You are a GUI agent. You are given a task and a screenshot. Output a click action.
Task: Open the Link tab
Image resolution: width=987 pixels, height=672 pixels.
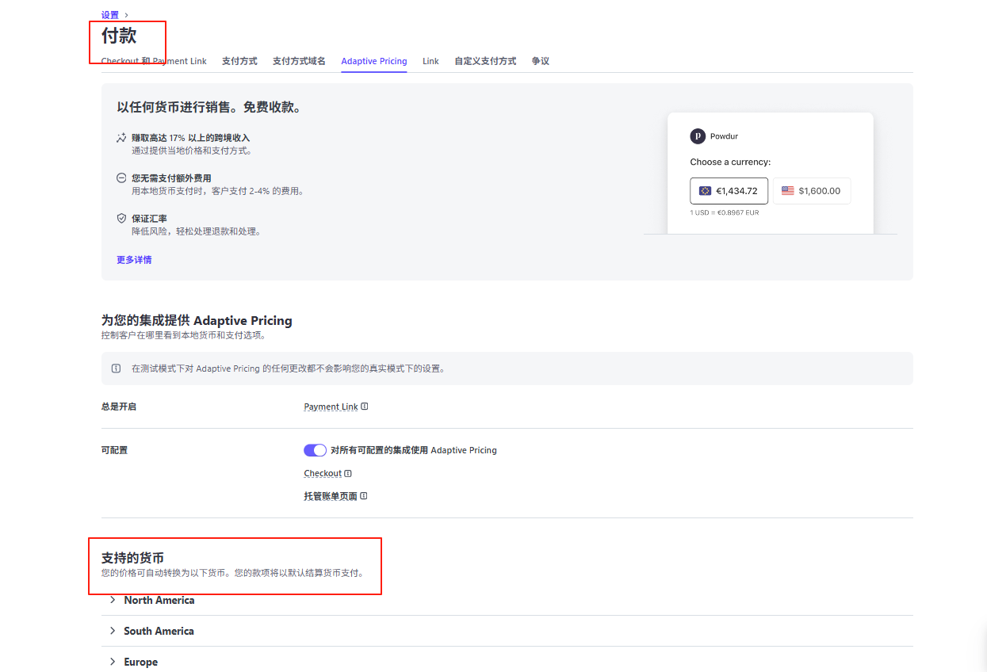430,60
